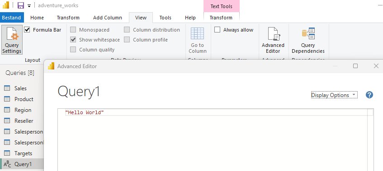Select the Targets query
383x171 pixels.
tap(23, 153)
